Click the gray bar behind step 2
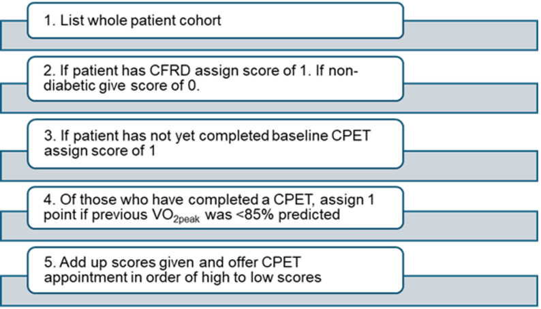Viewport: 541px width, 309px height. coord(471,98)
